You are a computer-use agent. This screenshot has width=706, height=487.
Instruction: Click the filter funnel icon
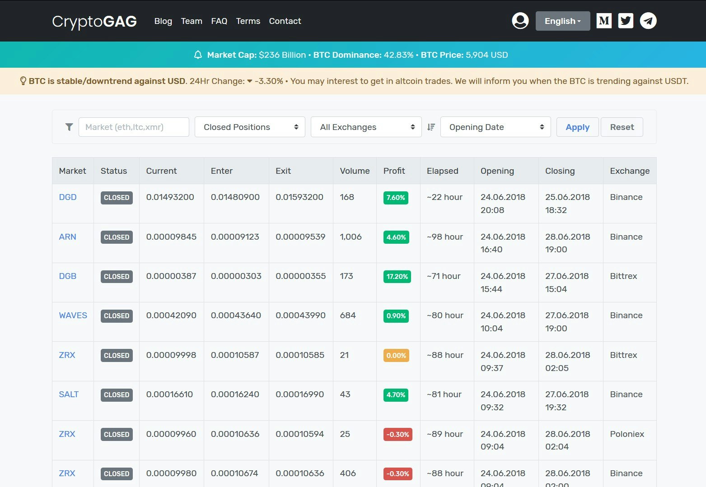click(69, 127)
